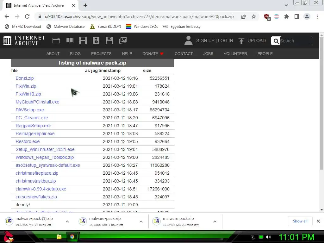Open the DONATE menu item

153,54
